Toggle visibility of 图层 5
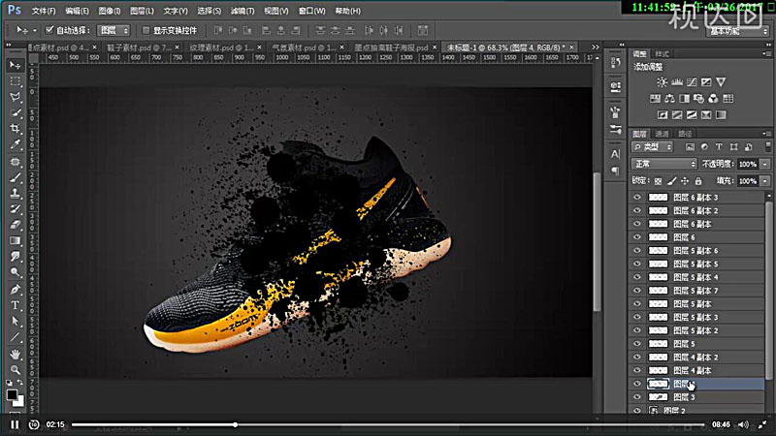 coord(637,344)
